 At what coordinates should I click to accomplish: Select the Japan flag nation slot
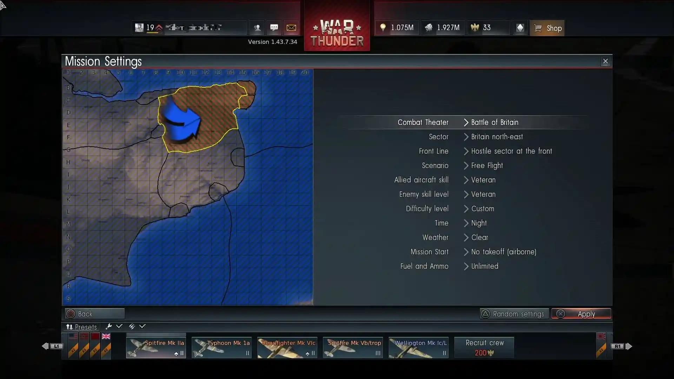coord(601,346)
